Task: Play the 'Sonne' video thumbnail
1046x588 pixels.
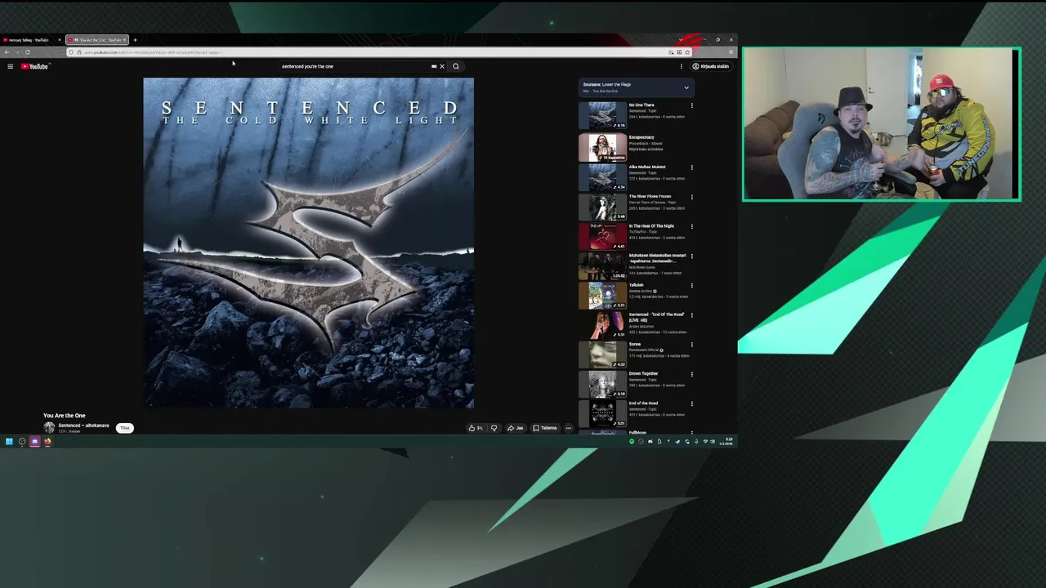Action: coord(602,354)
